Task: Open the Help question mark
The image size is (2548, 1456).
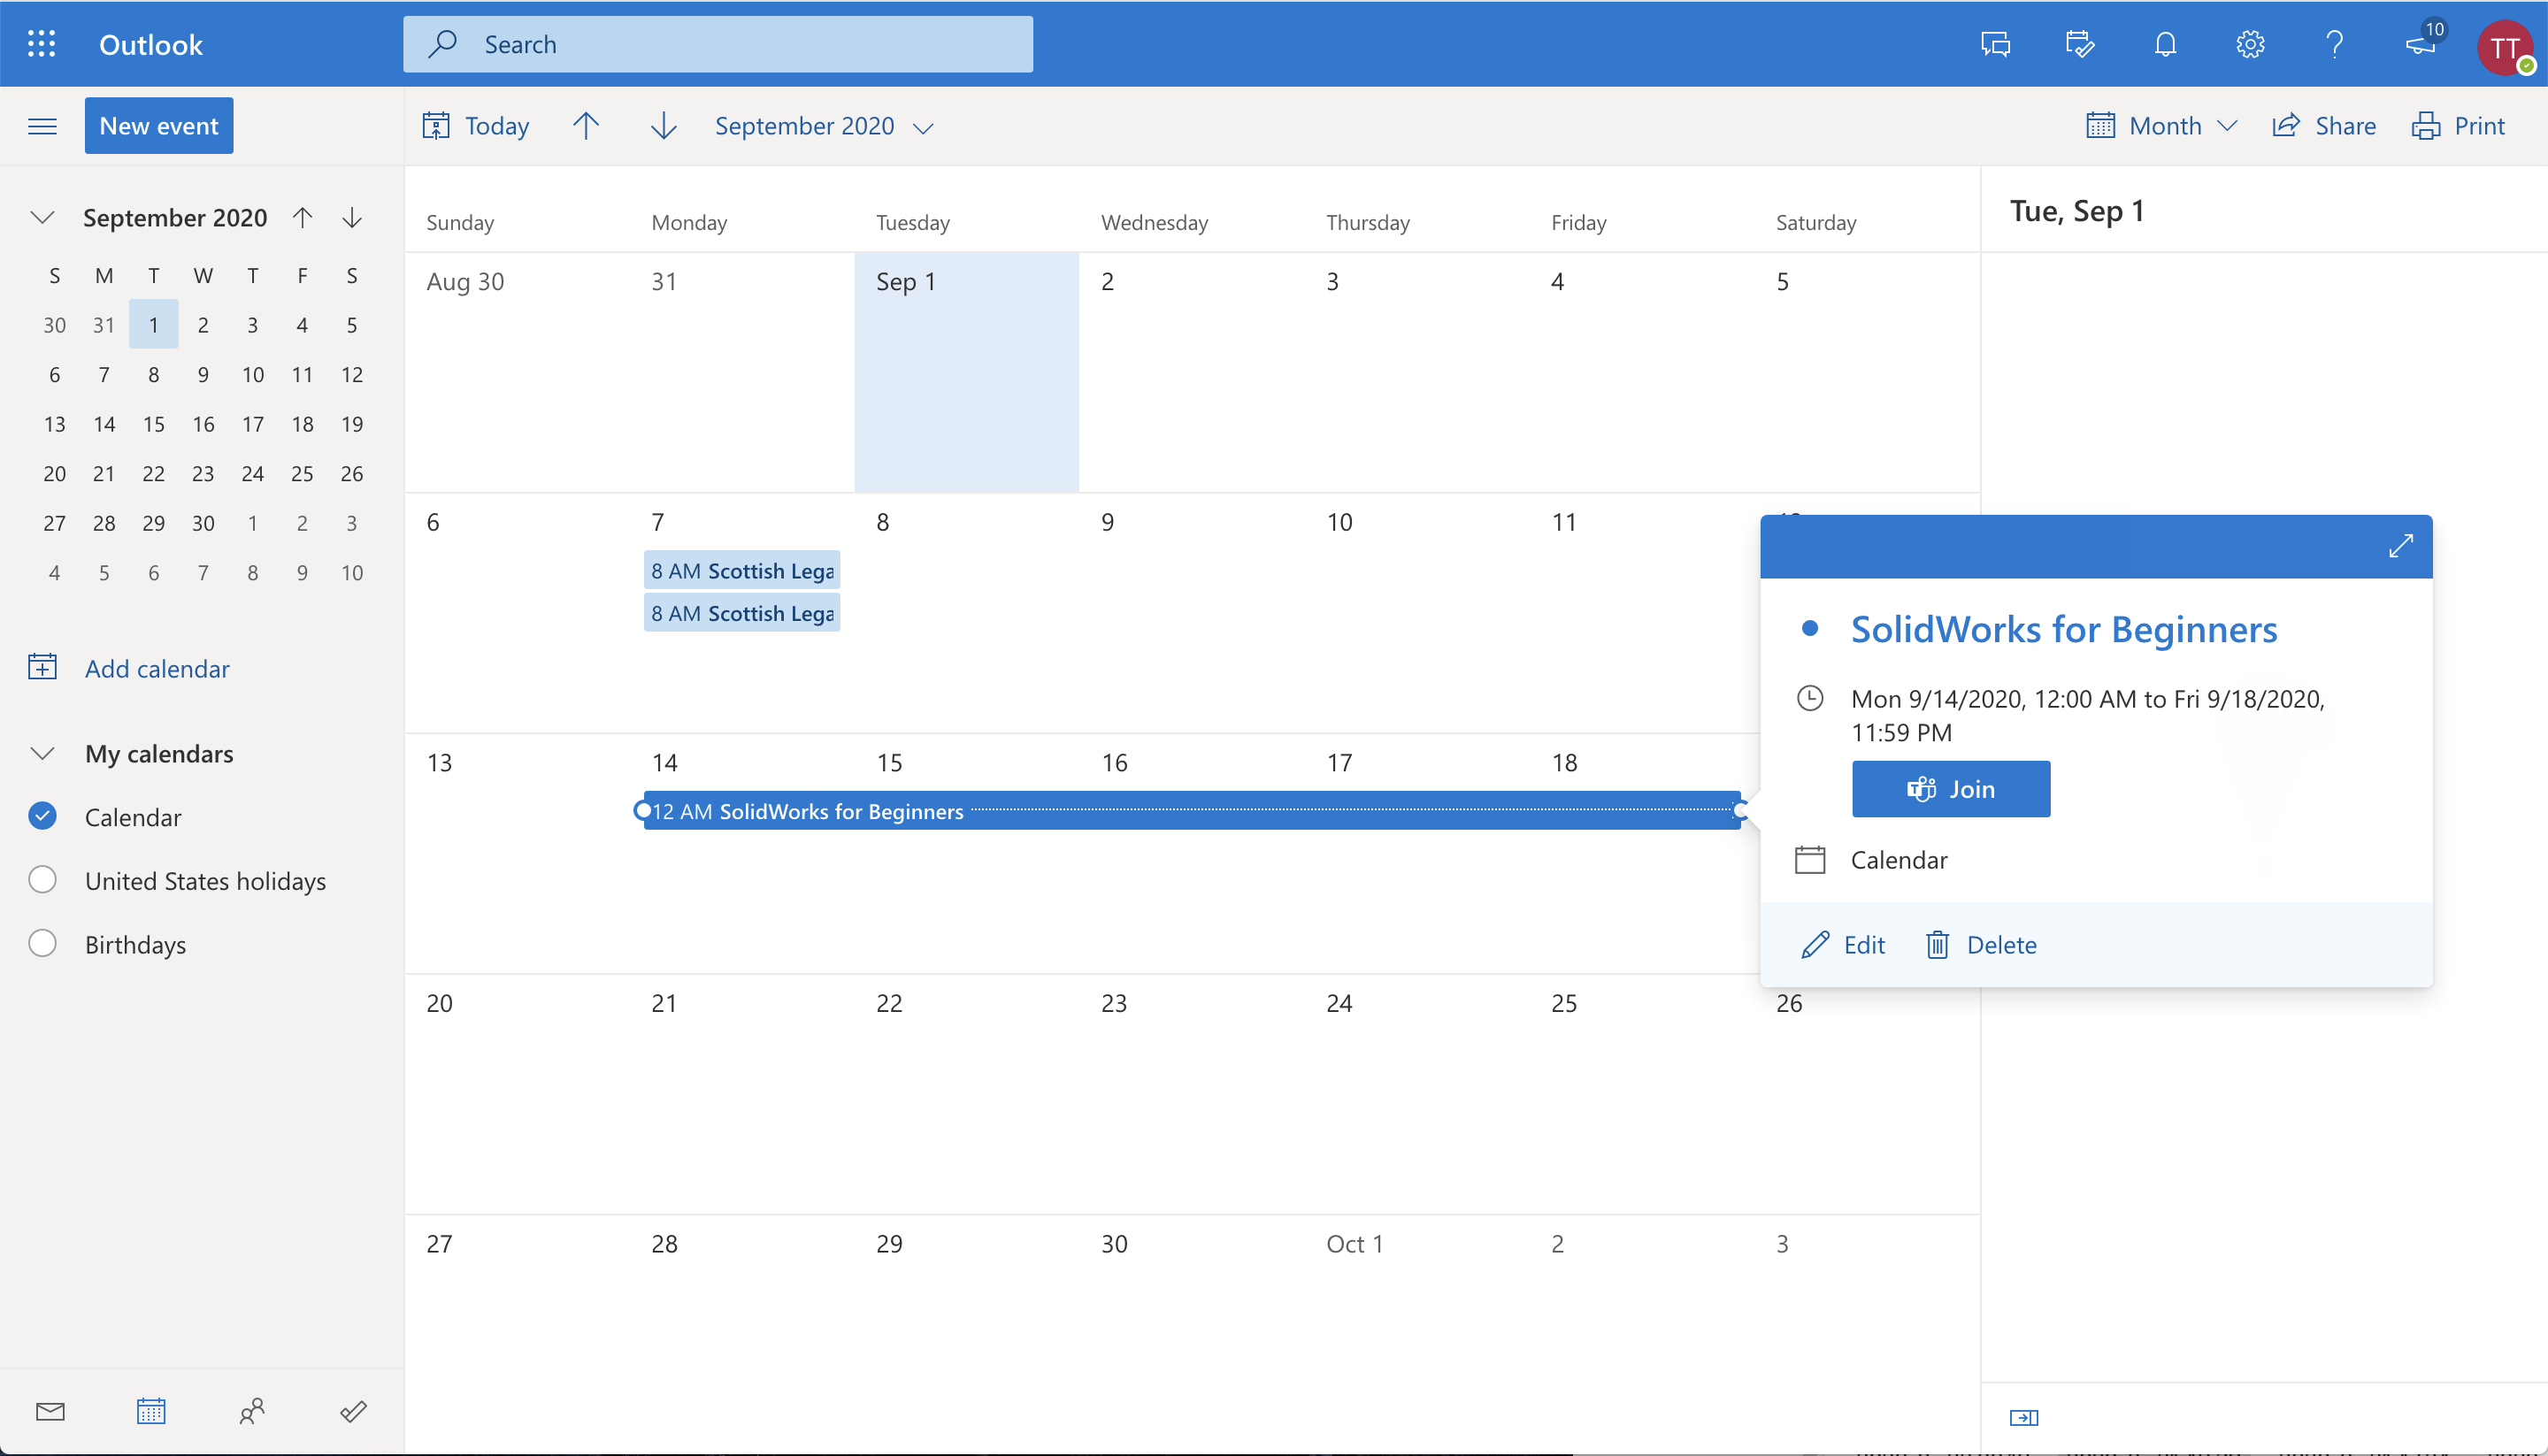Action: [x=2335, y=43]
